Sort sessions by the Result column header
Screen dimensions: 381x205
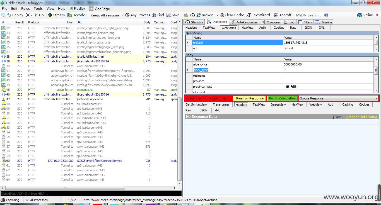[20, 22]
